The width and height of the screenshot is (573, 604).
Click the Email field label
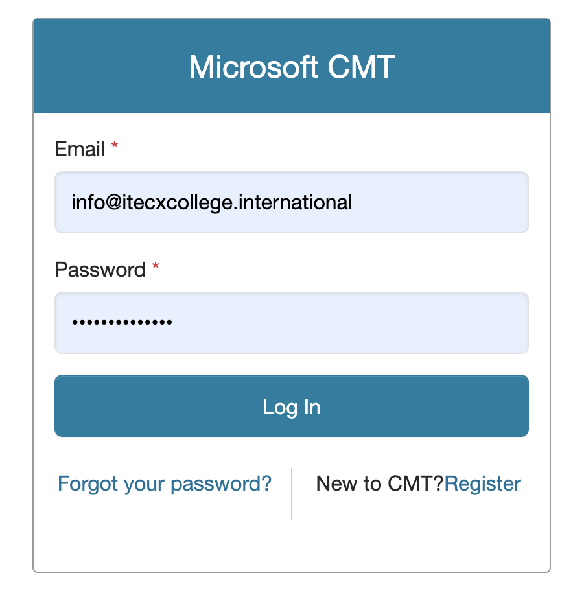pos(80,150)
